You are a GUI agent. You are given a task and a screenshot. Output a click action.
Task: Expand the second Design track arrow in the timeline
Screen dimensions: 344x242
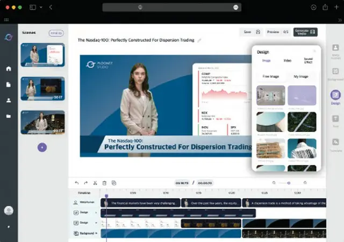[x=96, y=223]
